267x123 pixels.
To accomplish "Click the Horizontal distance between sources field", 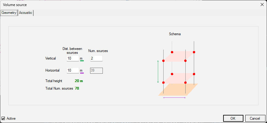I will click(x=73, y=70).
